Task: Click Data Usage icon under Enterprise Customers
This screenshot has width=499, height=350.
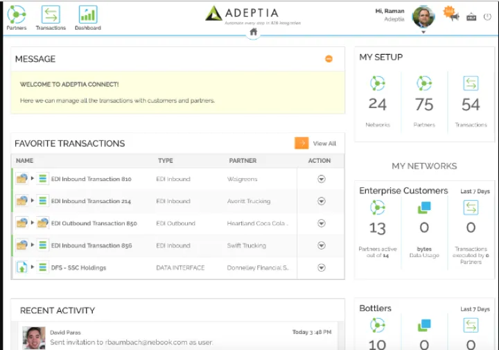Action: [424, 208]
